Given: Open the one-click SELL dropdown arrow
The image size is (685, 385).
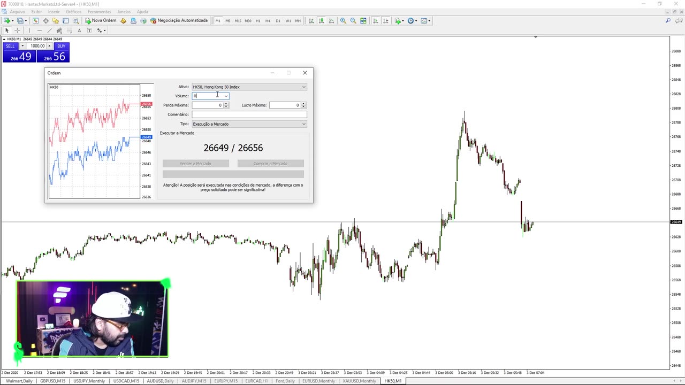Looking at the screenshot, I should 22,46.
